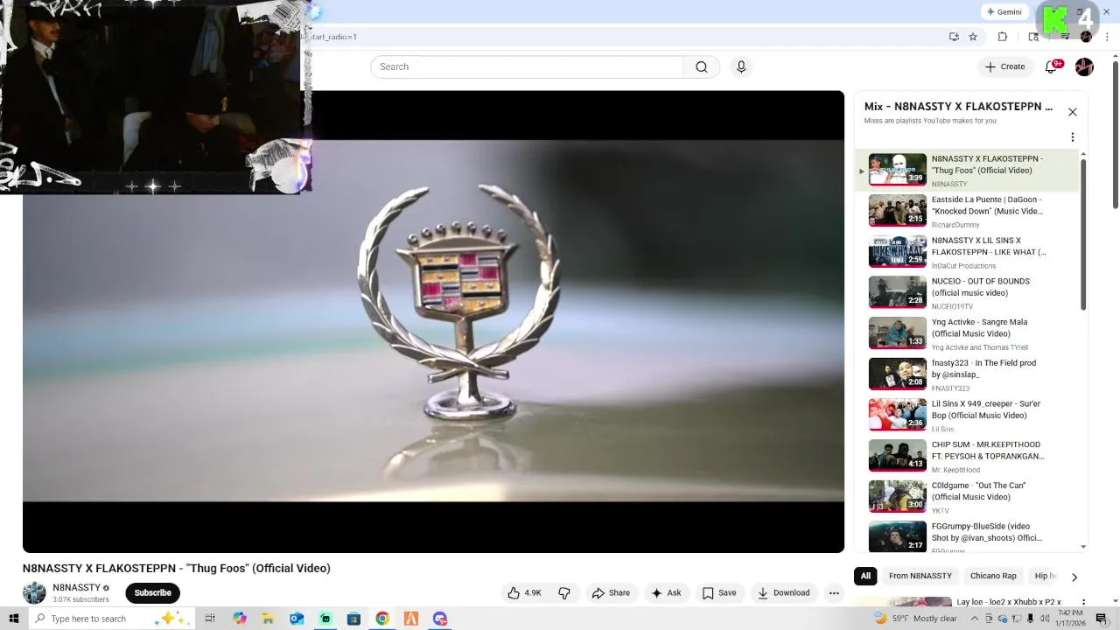Share the Thug Foos video
Viewport: 1120px width, 630px height.
[x=612, y=593]
